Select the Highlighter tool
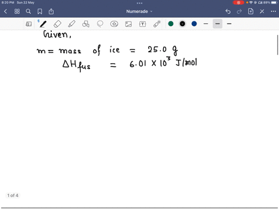The image size is (279, 209). 71,24
